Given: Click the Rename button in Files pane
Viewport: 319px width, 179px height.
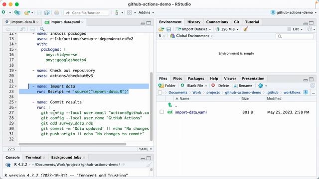Looking at the screenshot, I should click(243, 86).
